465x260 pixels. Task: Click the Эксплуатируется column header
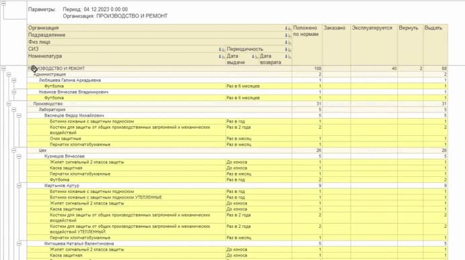pyautogui.click(x=374, y=44)
